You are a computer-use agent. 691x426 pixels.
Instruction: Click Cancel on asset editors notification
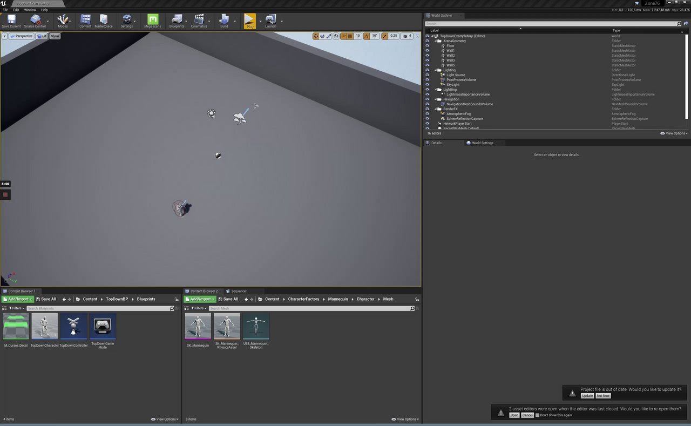coord(527,415)
